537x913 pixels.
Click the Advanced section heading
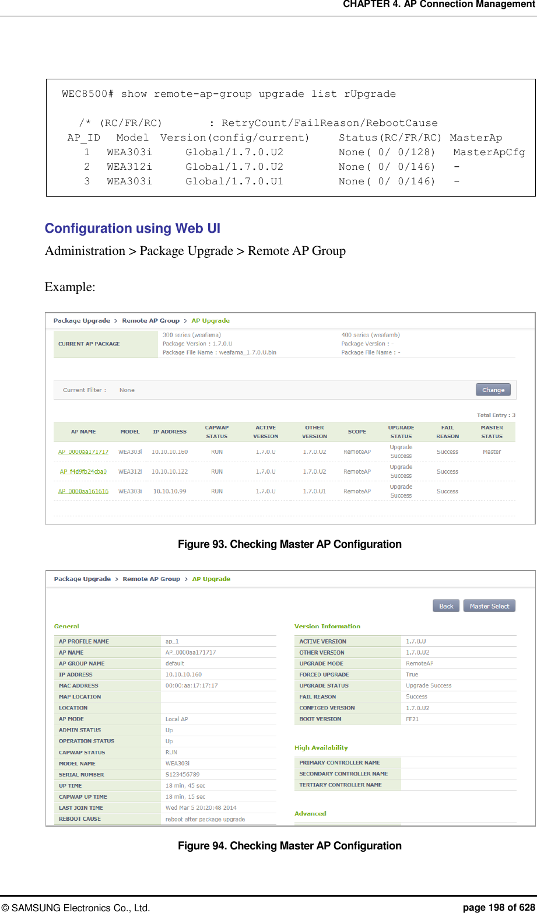[x=310, y=813]
